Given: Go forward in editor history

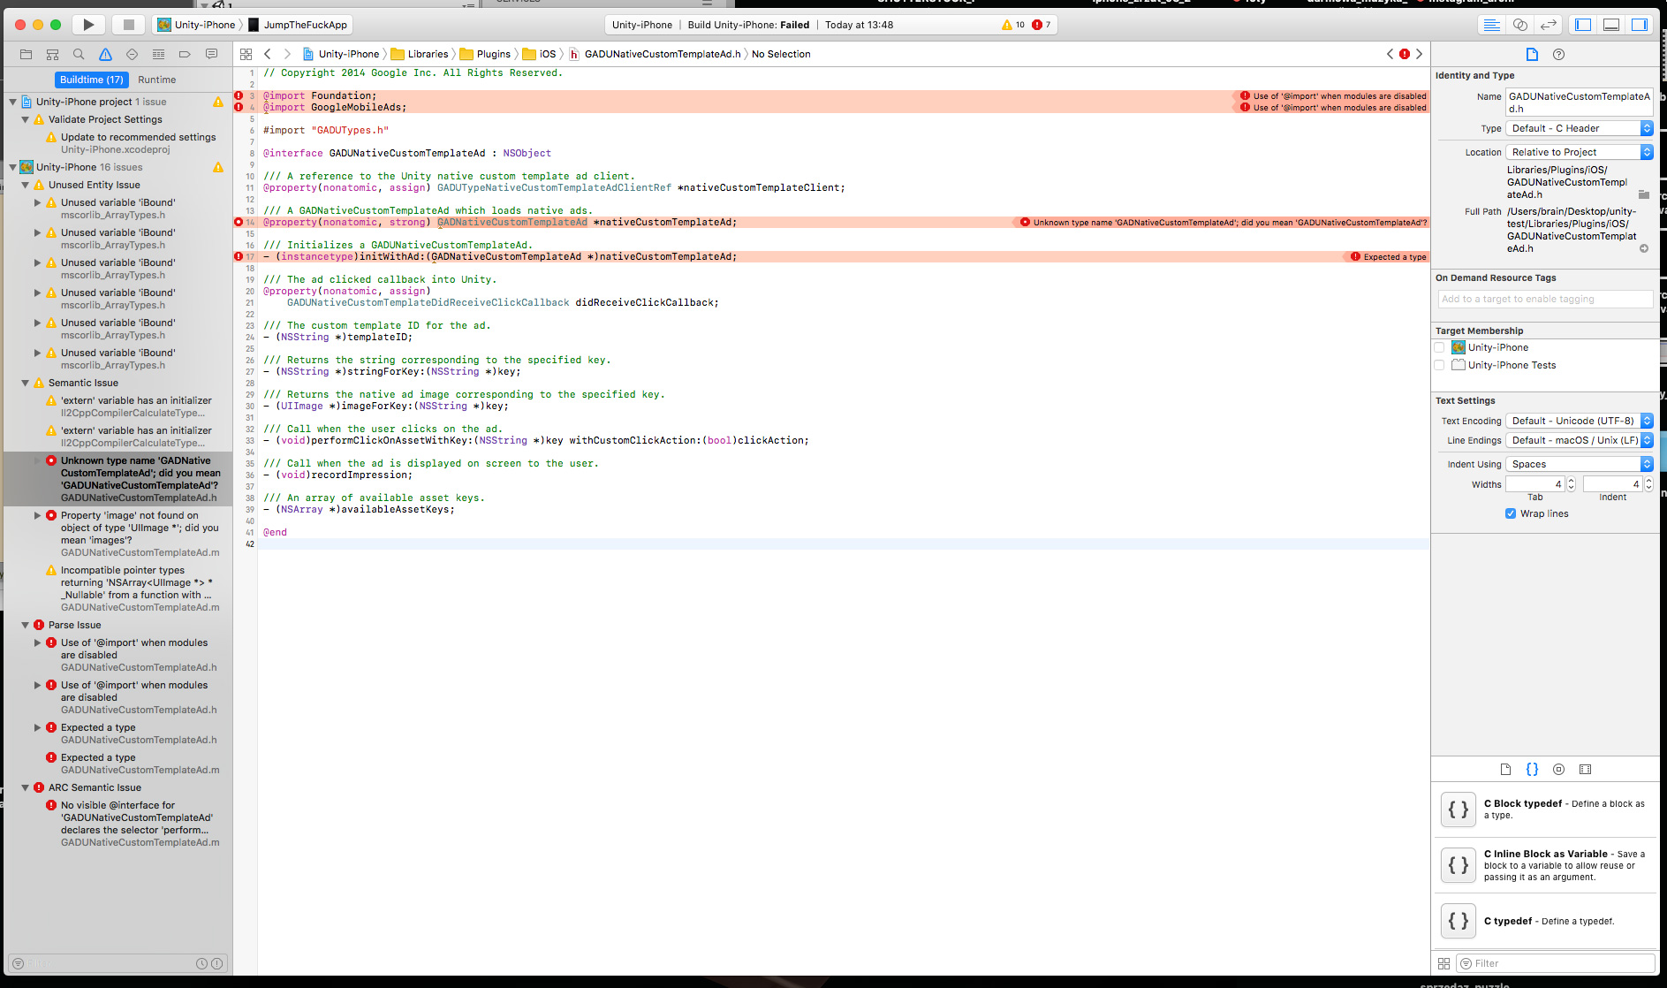Looking at the screenshot, I should (287, 54).
